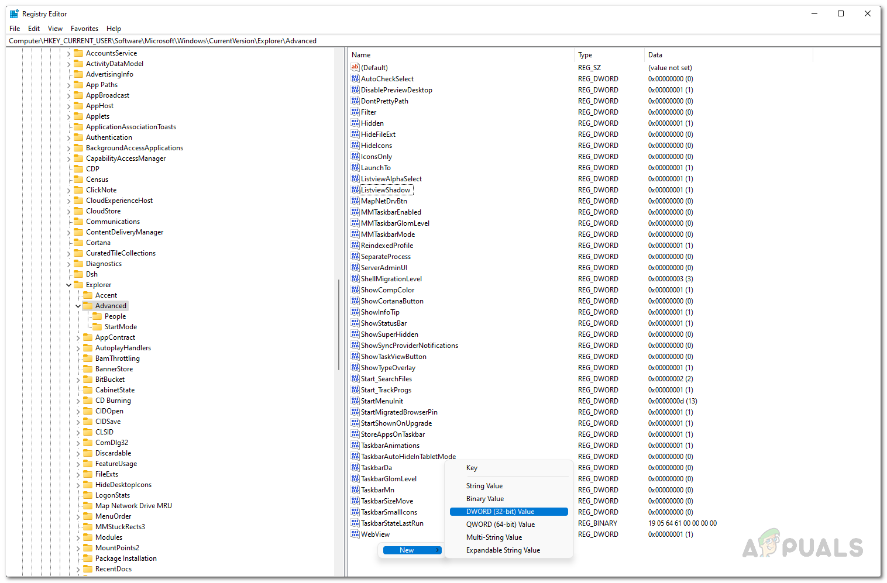Click the Cortana folder icon
Viewport: 887px width, 583px height.
point(78,243)
